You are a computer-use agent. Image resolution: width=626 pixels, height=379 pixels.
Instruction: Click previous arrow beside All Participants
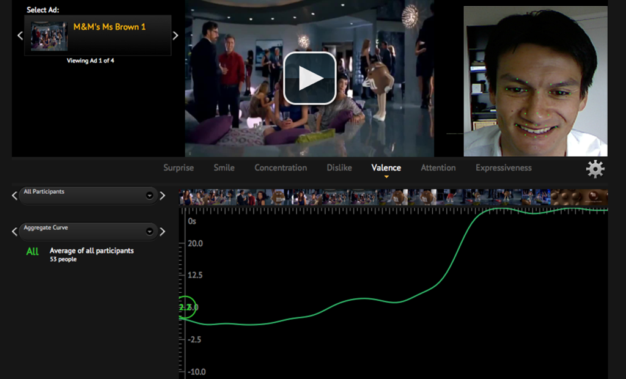(x=15, y=196)
